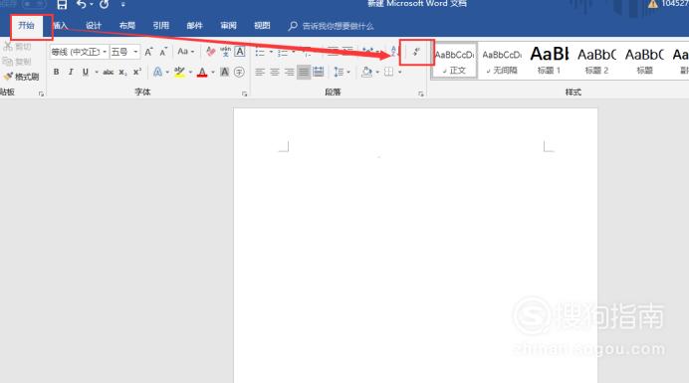This screenshot has width=689, height=383.
Task: Save the document from Quick Access Toolbar
Action: 62,5
